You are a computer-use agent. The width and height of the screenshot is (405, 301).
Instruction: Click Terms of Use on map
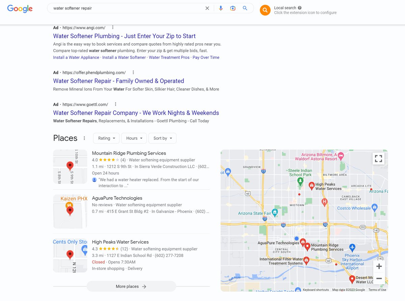[377, 290]
